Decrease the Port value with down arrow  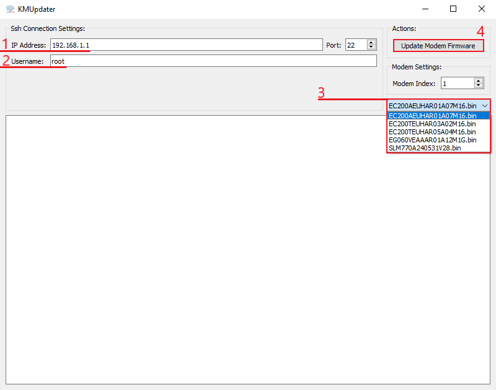click(x=371, y=48)
